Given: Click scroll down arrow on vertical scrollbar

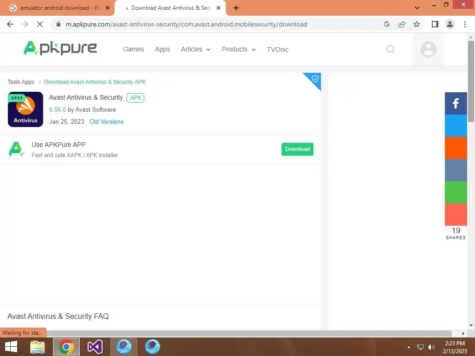Looking at the screenshot, I should coord(471,325).
